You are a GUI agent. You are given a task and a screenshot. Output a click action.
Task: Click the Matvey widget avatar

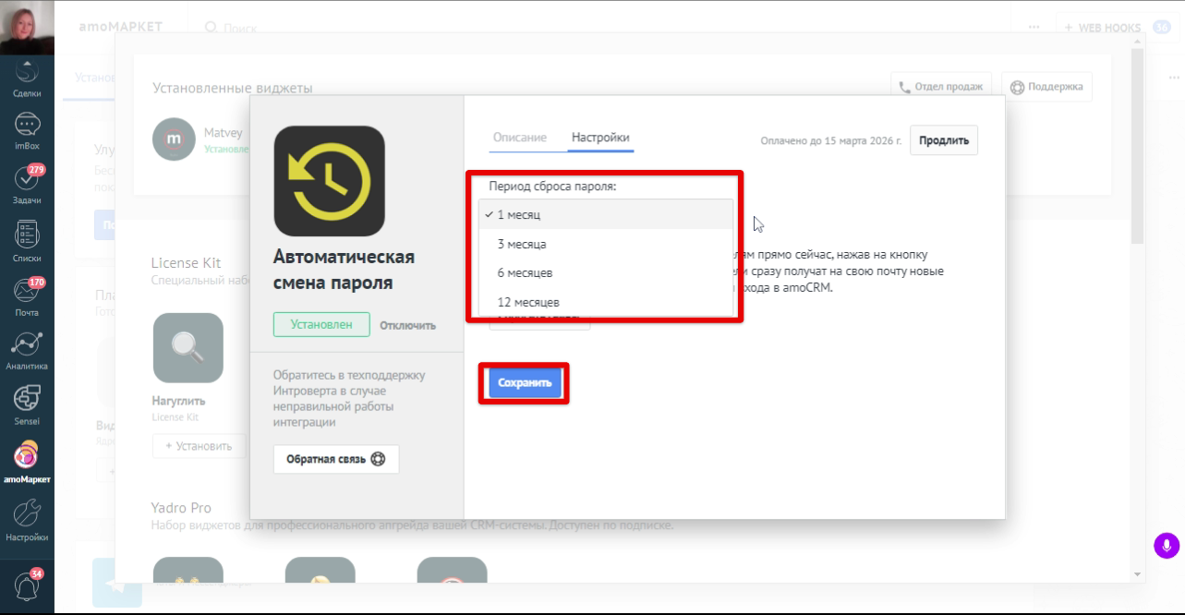[x=174, y=139]
